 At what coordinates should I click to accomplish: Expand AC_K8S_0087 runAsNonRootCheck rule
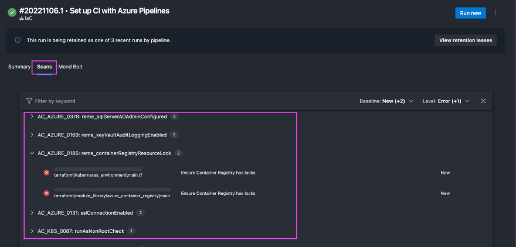(32, 231)
